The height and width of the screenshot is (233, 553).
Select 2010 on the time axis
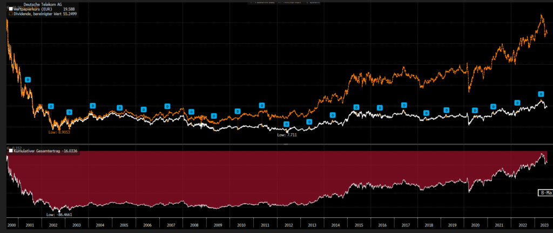tap(241, 224)
